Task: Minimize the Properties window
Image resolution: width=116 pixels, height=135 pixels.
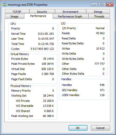Action: tap(94, 5)
